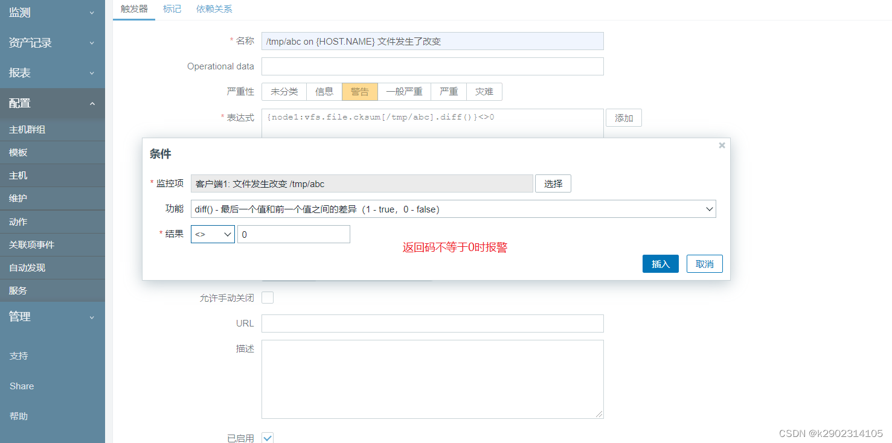Open the 支持 link in the sidebar
Screen dimensions: 892x443
pyautogui.click(x=19, y=356)
